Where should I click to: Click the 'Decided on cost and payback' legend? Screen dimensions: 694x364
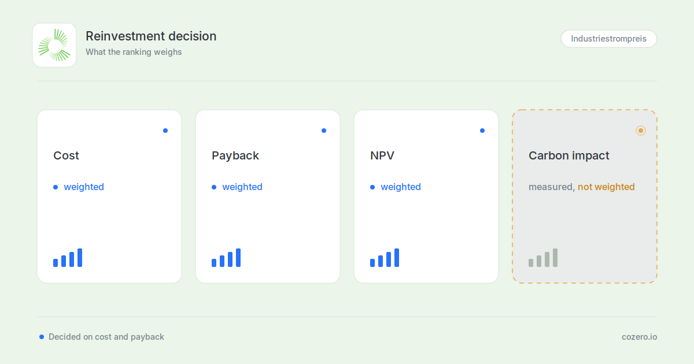[x=102, y=337]
